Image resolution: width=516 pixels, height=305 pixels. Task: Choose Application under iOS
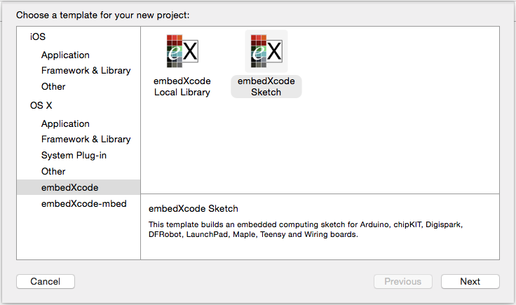[65, 55]
